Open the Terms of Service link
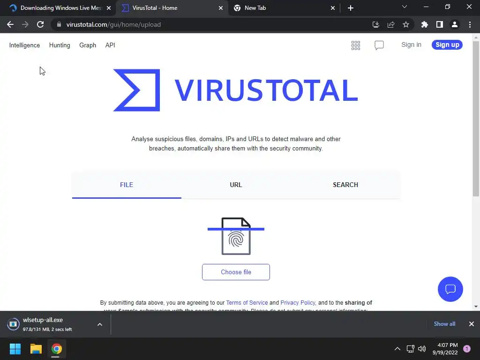This screenshot has width=480, height=360. (247, 303)
